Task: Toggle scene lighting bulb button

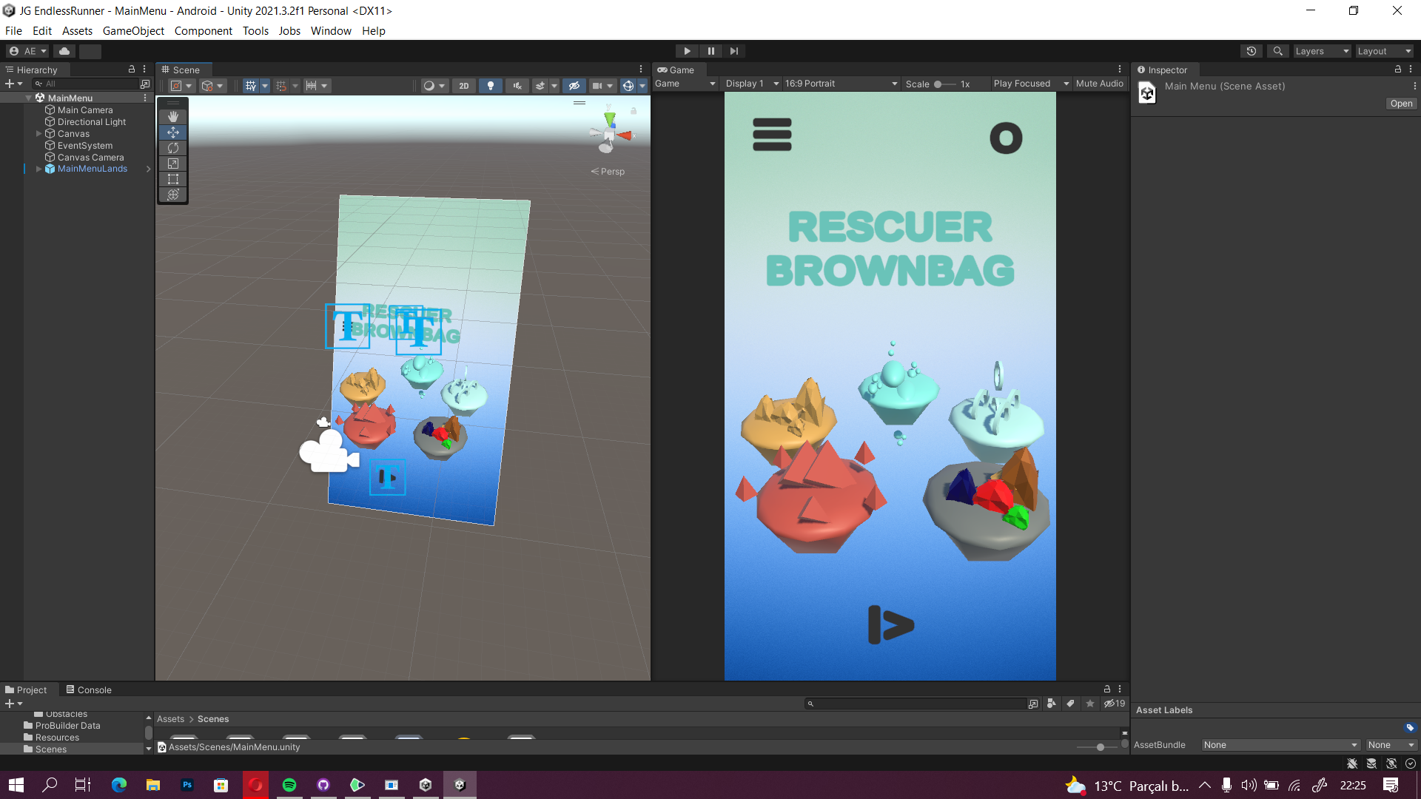Action: click(x=490, y=86)
